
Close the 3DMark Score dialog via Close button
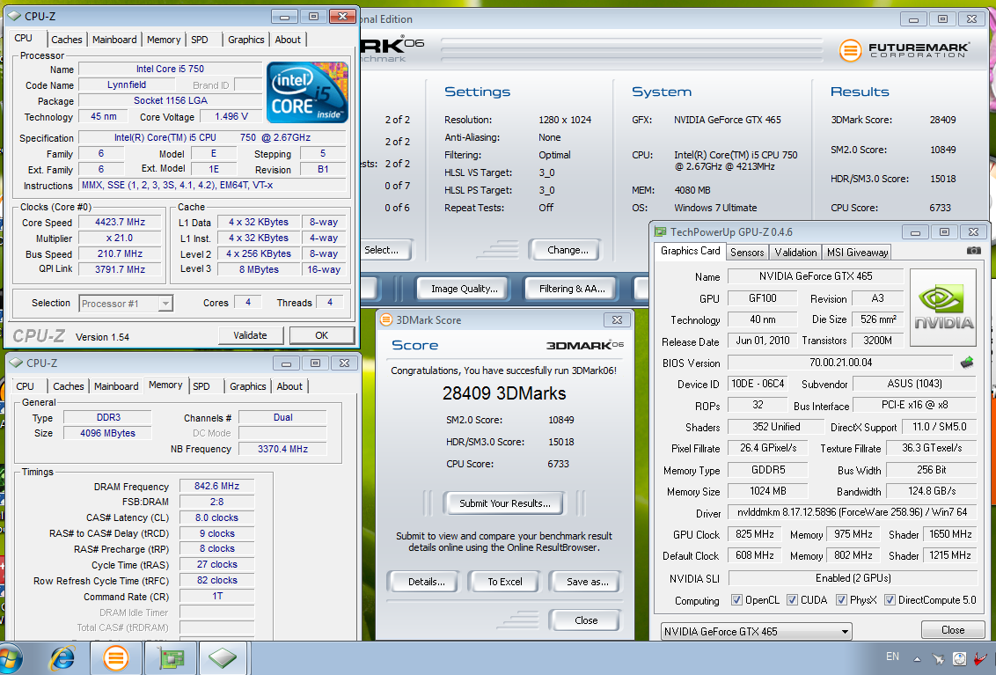pyautogui.click(x=586, y=620)
